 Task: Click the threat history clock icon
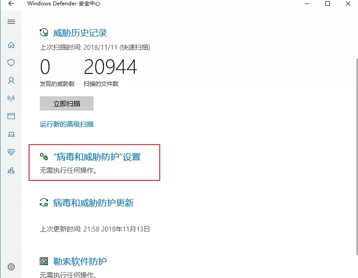coord(44,32)
